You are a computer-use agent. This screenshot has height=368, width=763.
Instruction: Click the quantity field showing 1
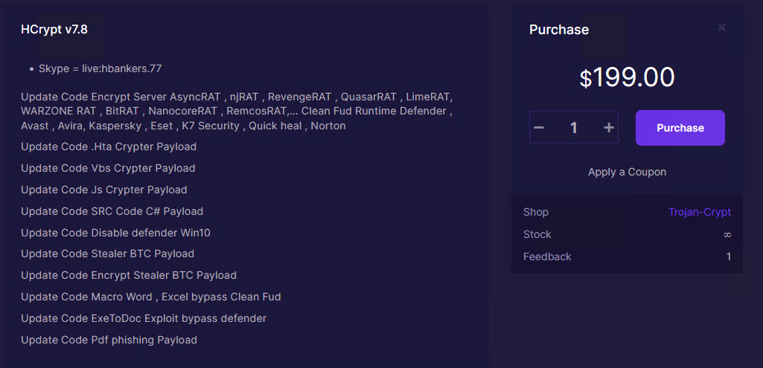pyautogui.click(x=573, y=128)
